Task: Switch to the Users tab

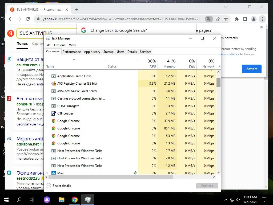Action: (121, 52)
